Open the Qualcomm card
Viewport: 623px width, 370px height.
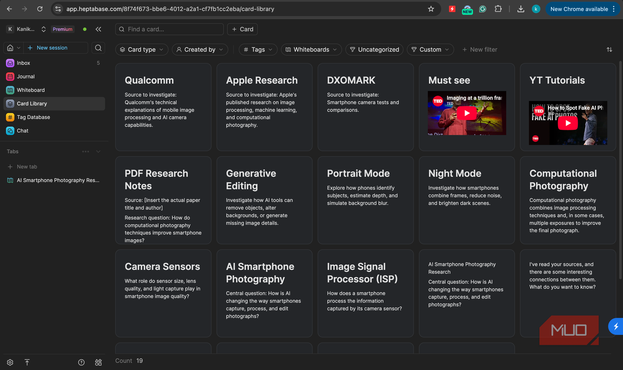tap(163, 107)
